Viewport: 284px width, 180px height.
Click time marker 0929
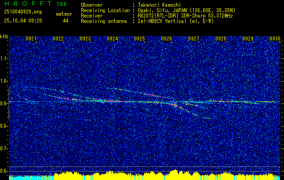248,39
